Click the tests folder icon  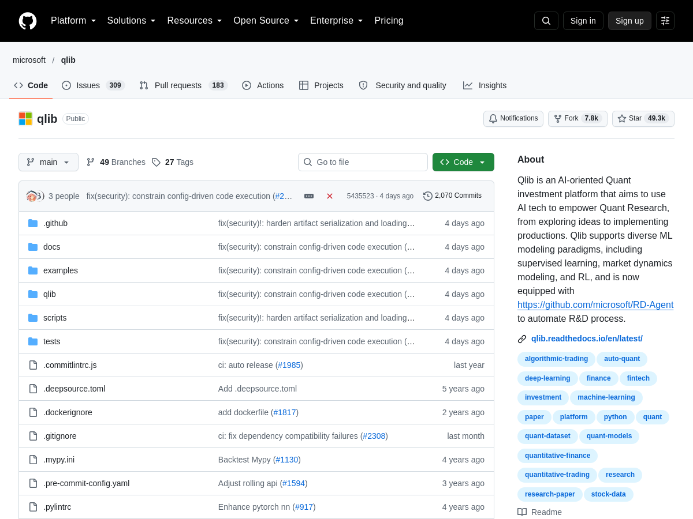point(33,341)
